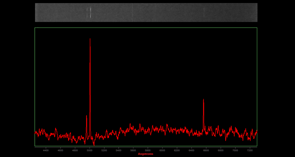Click the 5000 tick label on x-axis
This screenshot has height=157, width=295.
point(89,150)
